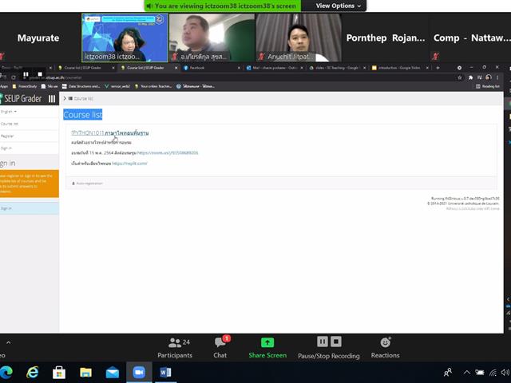The image size is (511, 383).
Task: Select ictzoom38 participant video thumbnail
Action: pyautogui.click(x=125, y=38)
